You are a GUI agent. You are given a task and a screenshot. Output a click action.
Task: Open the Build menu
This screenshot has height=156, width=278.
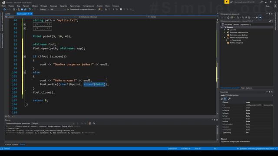tap(35, 6)
